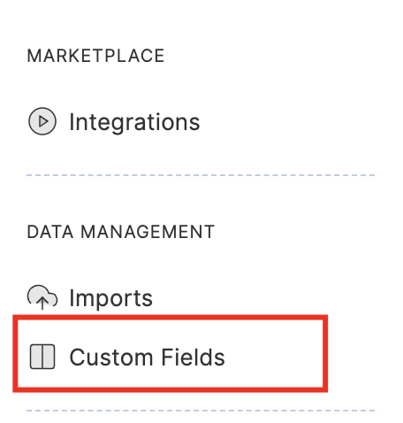Click the dashed divider below Custom Fields
The height and width of the screenshot is (423, 403).
(201, 411)
